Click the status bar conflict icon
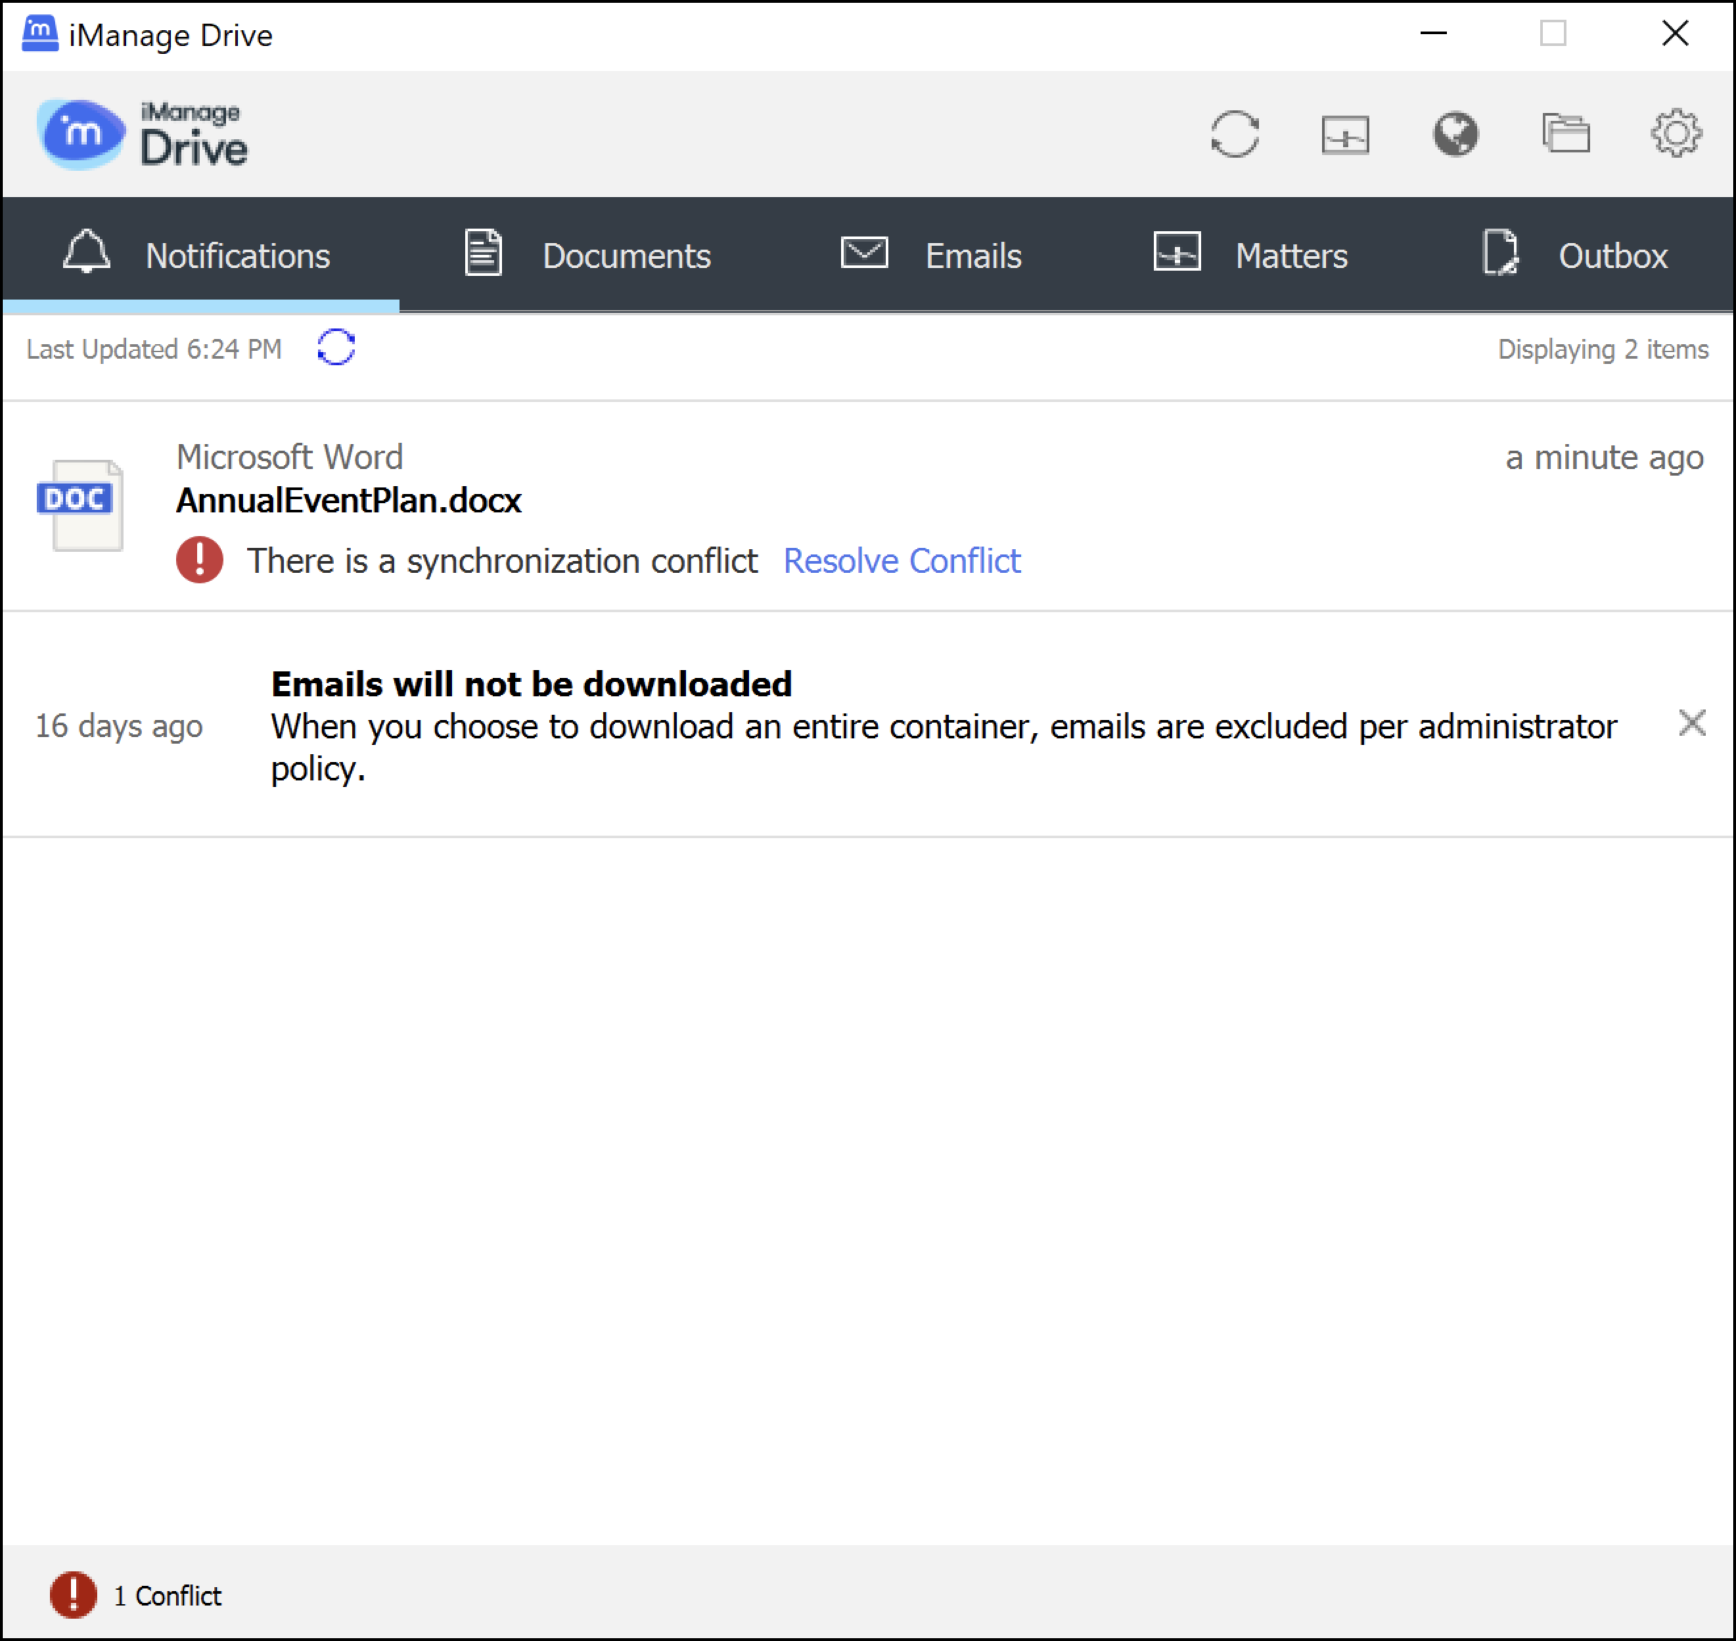Screen dimensions: 1736x1641 (74, 1595)
